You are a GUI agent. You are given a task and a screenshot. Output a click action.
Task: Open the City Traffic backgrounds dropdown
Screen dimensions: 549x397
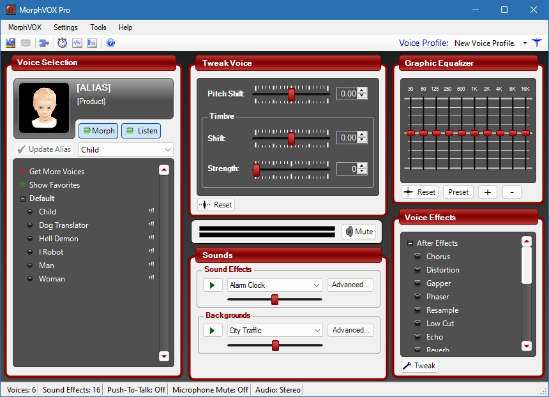point(317,331)
